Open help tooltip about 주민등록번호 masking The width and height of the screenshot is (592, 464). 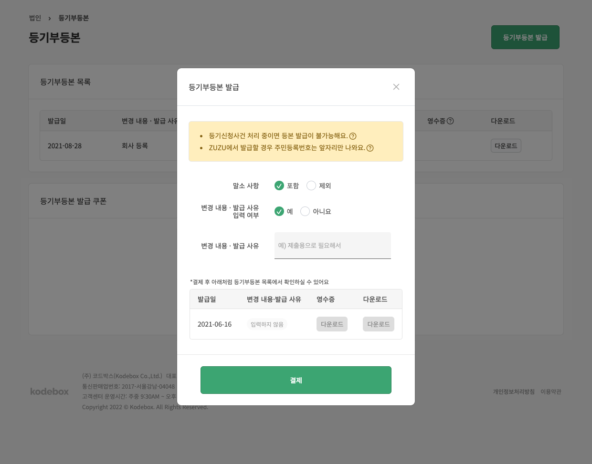370,148
